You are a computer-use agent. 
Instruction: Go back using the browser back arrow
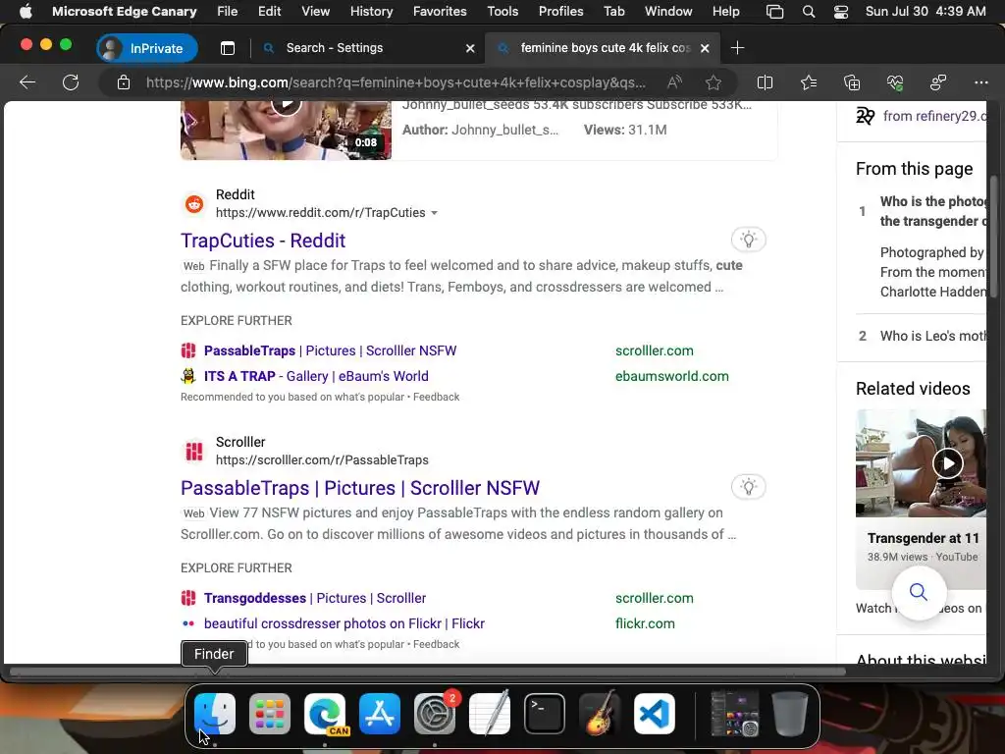point(27,82)
